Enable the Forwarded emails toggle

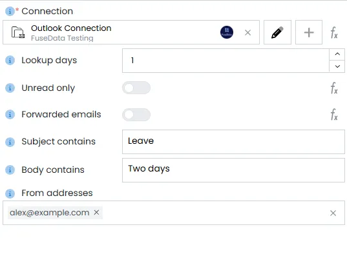[136, 115]
